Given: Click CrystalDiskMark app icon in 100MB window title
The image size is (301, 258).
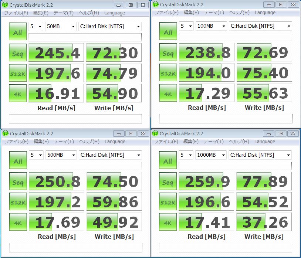Looking at the screenshot, I should 156,4.
